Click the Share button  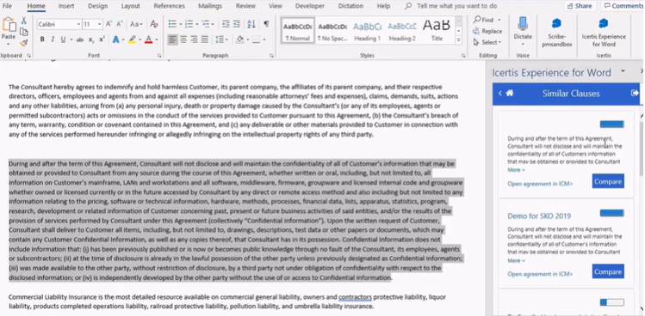click(x=580, y=6)
